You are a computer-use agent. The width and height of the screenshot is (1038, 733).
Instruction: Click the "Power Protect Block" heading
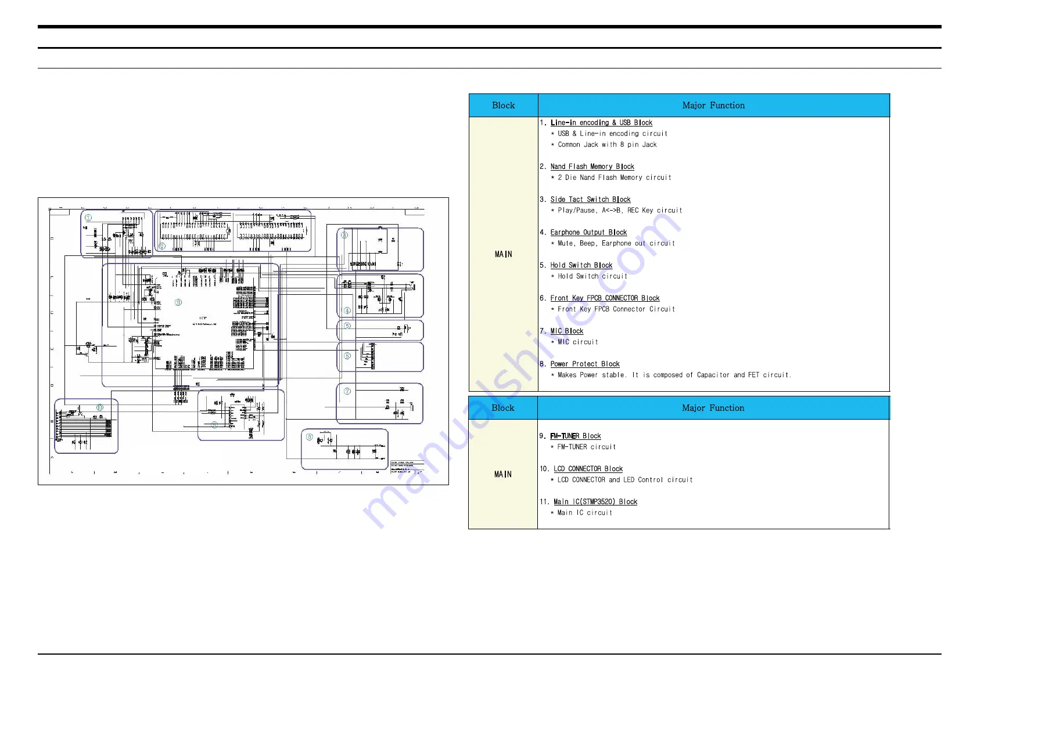pos(585,364)
